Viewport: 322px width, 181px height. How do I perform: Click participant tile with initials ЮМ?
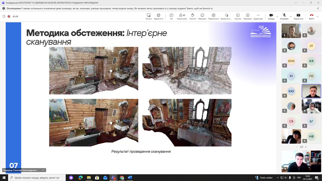click(291, 61)
